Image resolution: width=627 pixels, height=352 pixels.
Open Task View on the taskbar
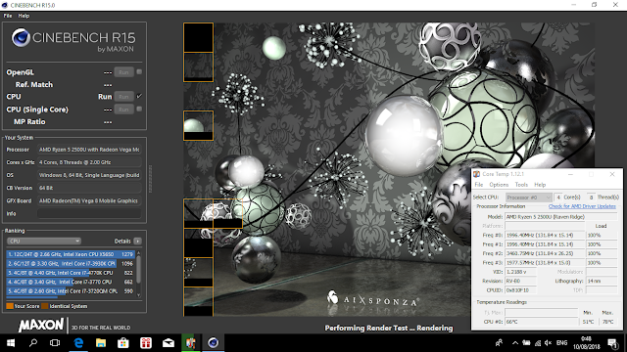pos(55,343)
